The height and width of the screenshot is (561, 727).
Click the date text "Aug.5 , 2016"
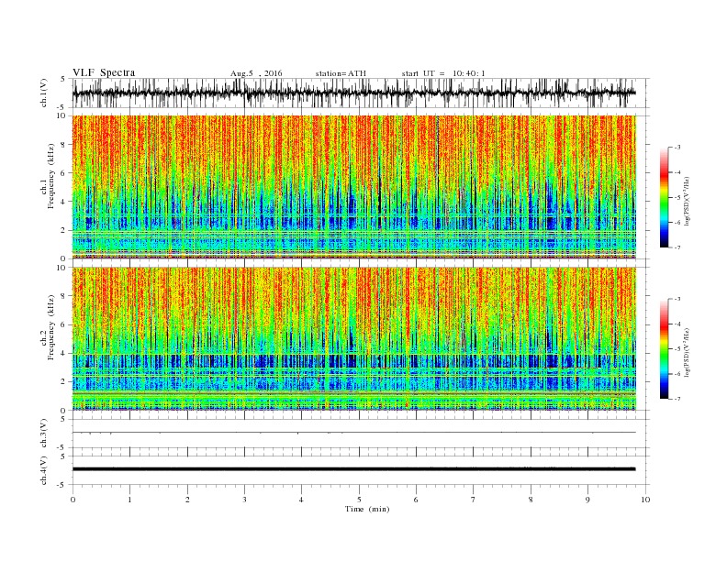(x=256, y=73)
